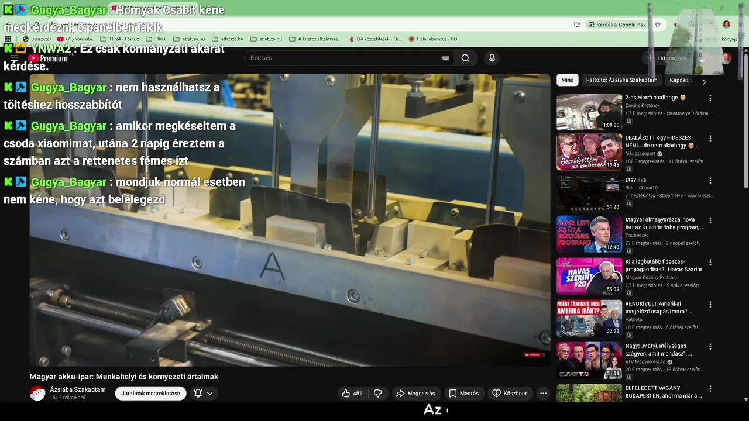Open the Cretins Kretének channel name

pos(643,106)
